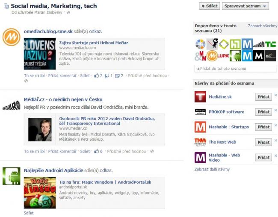278x217 pixels.
Task: Open the Marian Jaslovsky author link
Action: click(x=48, y=12)
